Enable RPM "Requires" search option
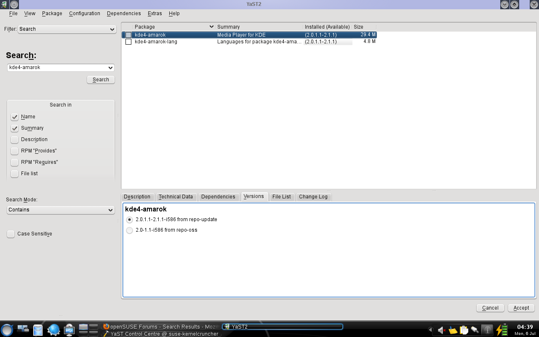 [15, 162]
